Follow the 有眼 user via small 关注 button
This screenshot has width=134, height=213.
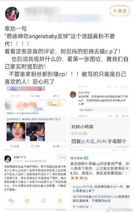click(x=62, y=158)
